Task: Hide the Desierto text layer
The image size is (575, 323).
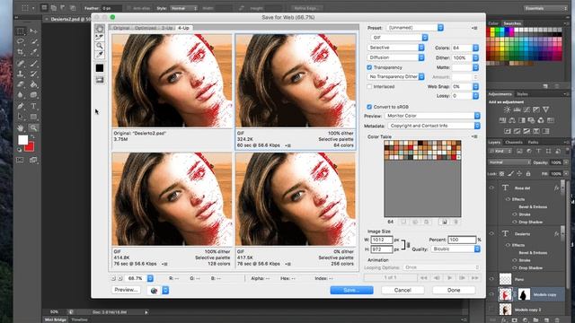Action: click(491, 233)
